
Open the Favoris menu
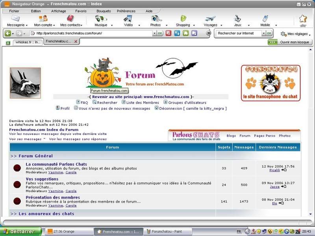click(81, 11)
